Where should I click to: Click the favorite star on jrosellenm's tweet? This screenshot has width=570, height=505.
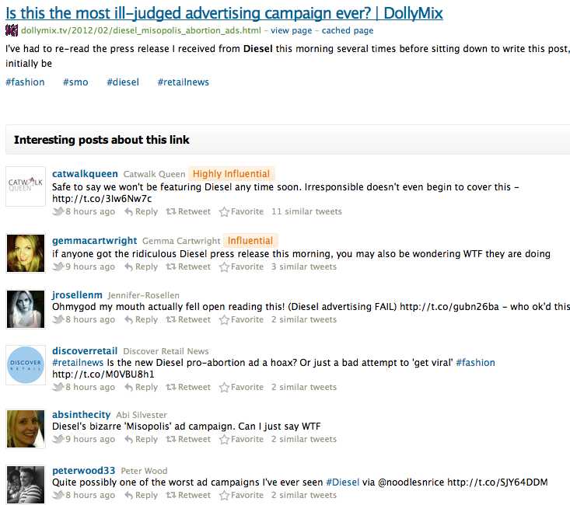[x=224, y=319]
